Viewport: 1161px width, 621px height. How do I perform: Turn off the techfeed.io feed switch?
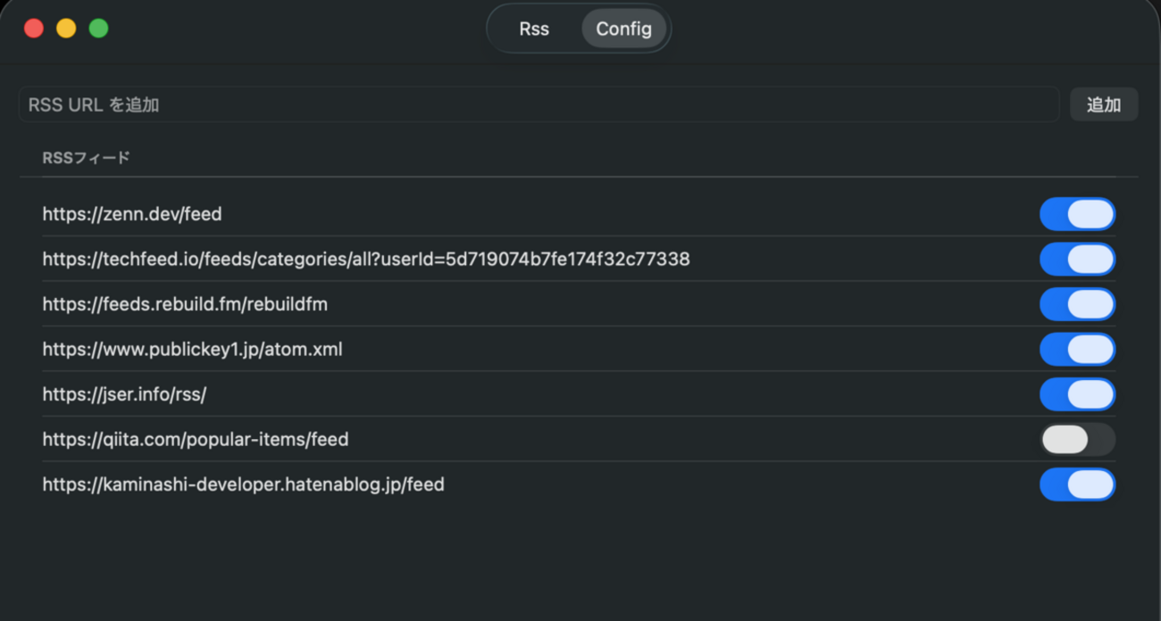[1077, 260]
